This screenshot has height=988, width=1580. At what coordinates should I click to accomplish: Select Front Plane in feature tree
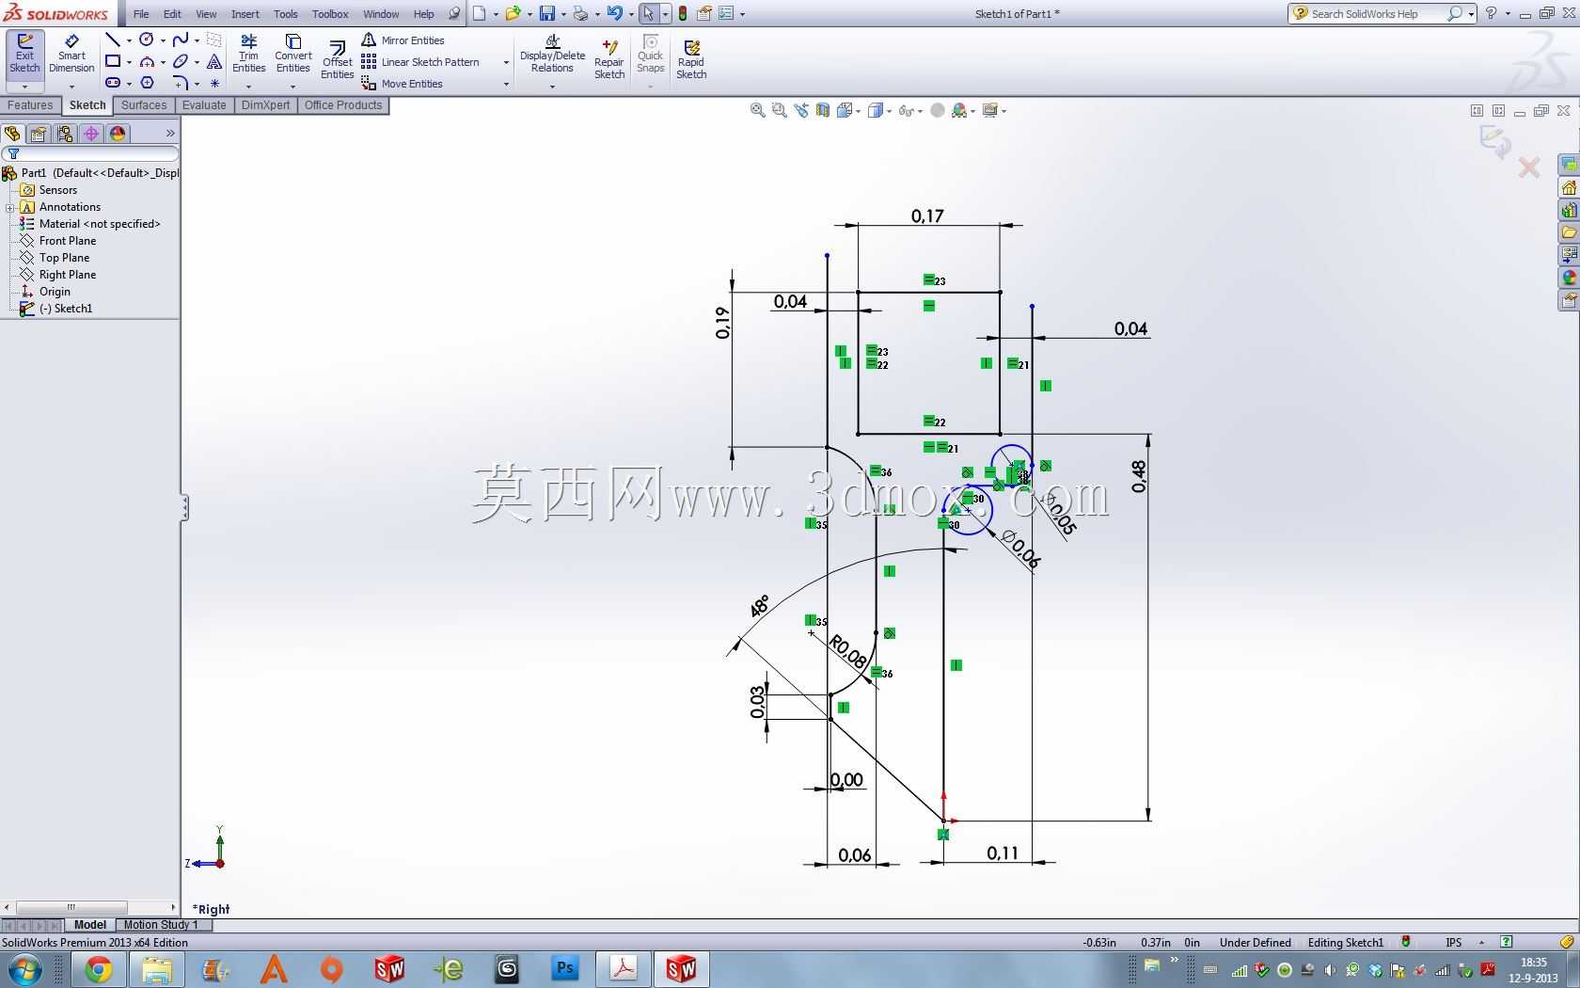(68, 241)
